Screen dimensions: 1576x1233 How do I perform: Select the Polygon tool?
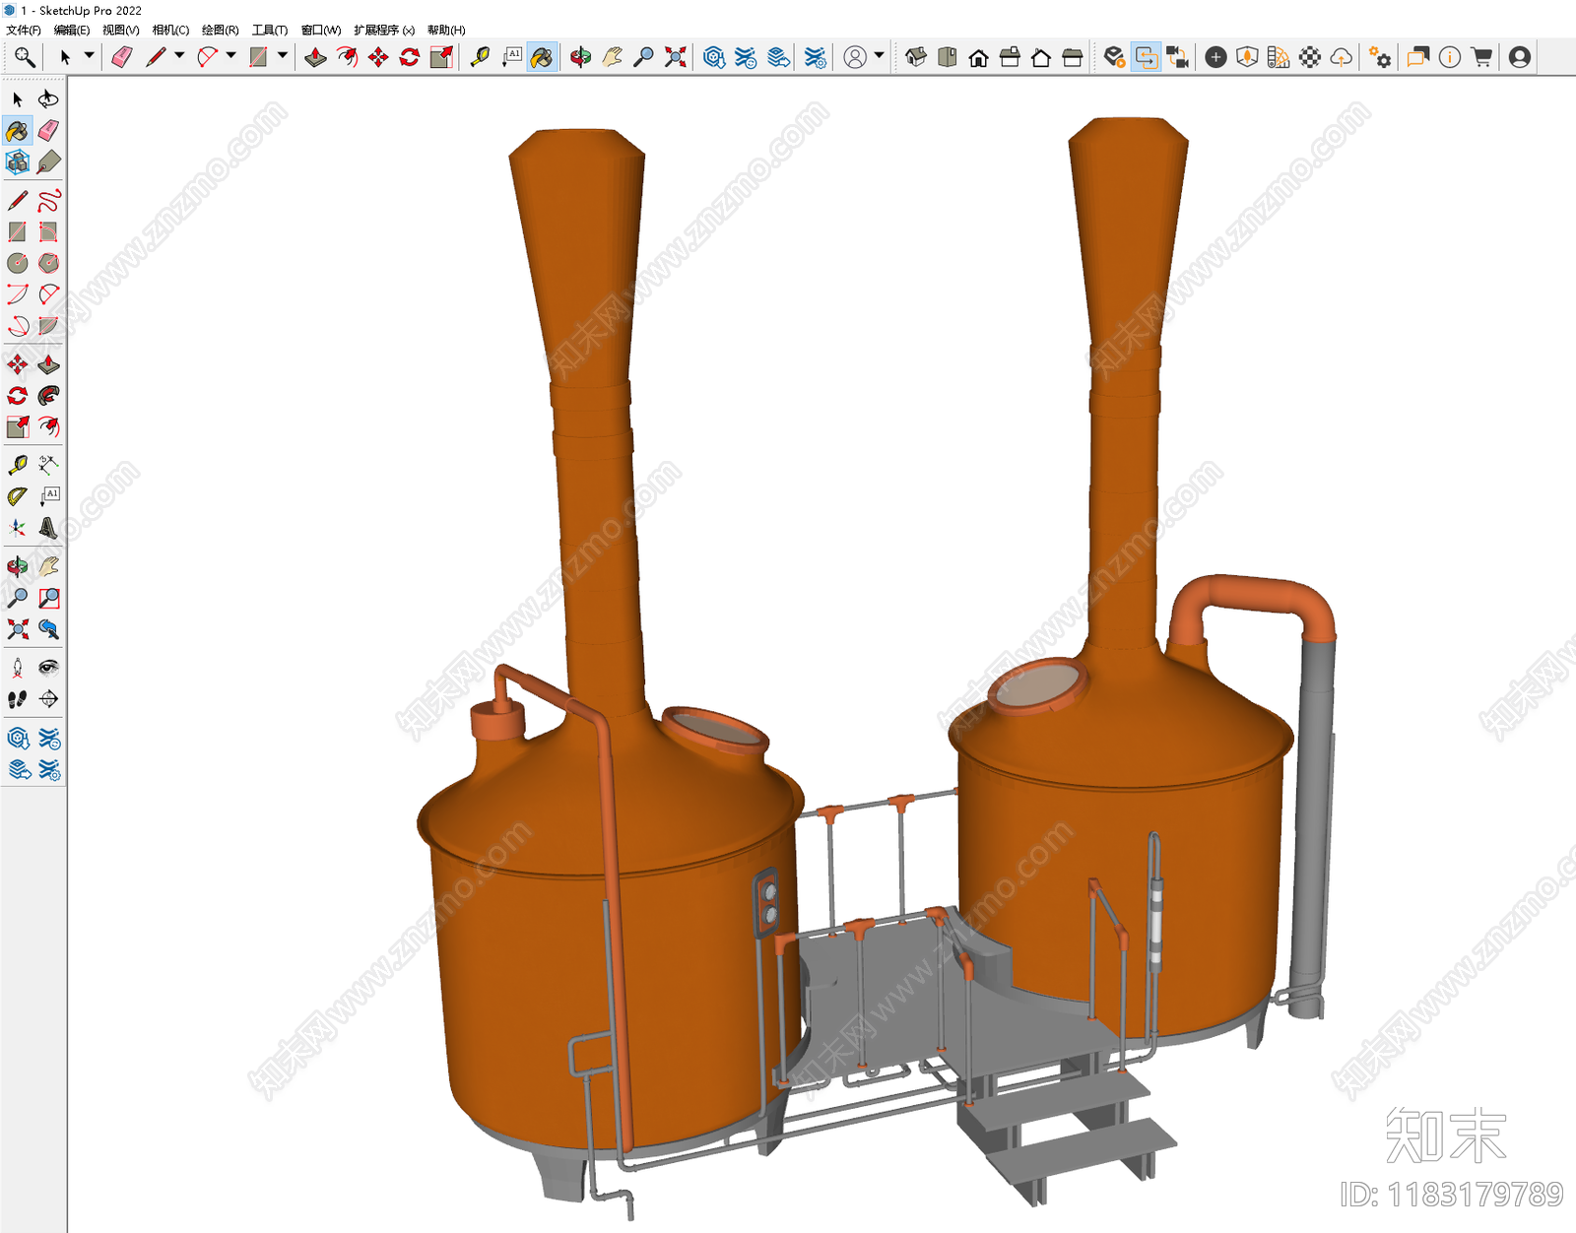48,263
